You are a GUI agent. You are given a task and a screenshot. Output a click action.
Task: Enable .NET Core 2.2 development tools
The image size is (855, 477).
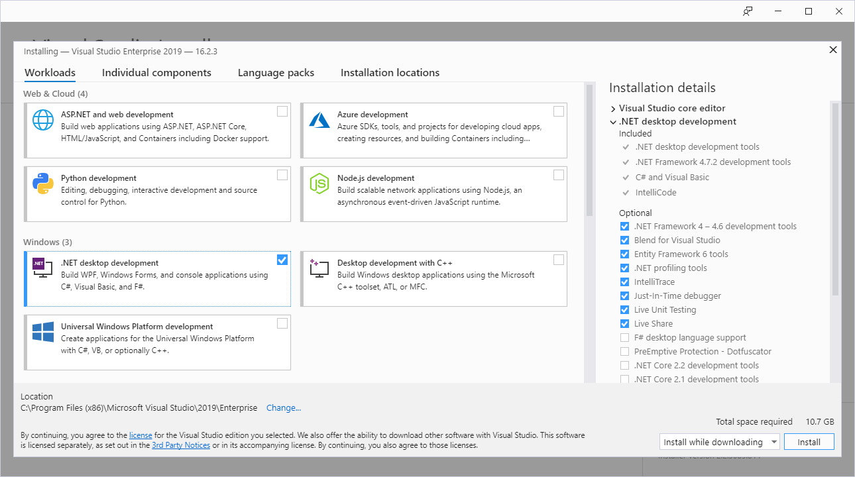(x=624, y=366)
